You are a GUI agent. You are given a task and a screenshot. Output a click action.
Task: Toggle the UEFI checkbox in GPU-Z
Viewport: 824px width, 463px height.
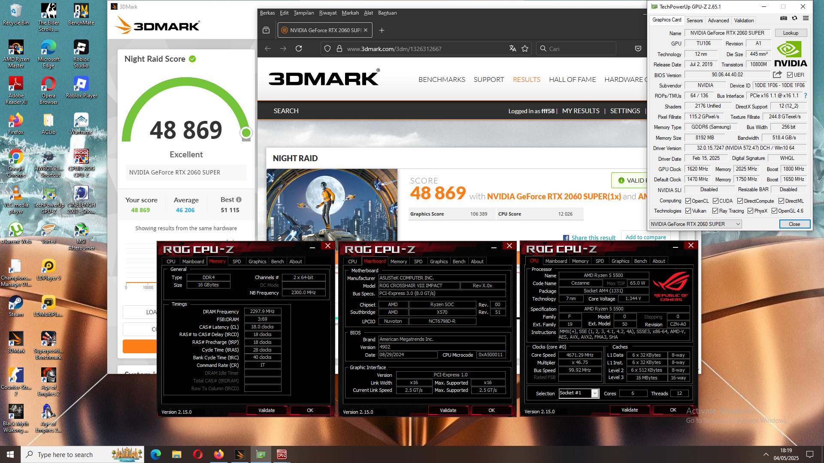(790, 75)
